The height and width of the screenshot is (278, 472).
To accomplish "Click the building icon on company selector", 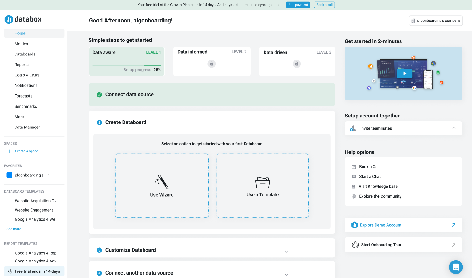I will point(413,21).
